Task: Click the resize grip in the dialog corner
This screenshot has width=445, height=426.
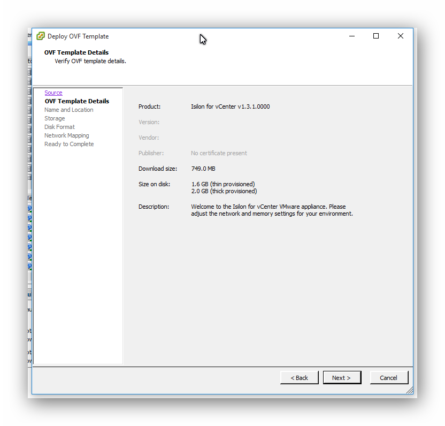Action: (409, 391)
